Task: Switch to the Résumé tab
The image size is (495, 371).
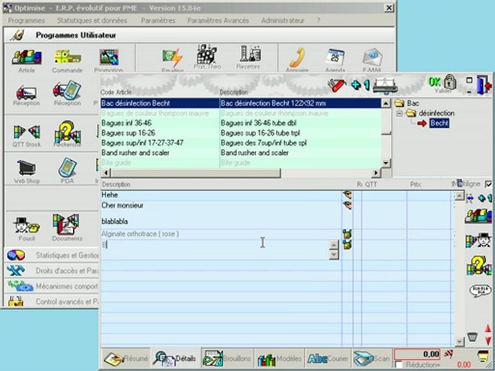Action: coord(126,359)
